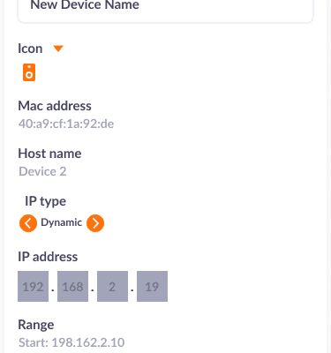Click the Host name value Device 2

coord(42,171)
